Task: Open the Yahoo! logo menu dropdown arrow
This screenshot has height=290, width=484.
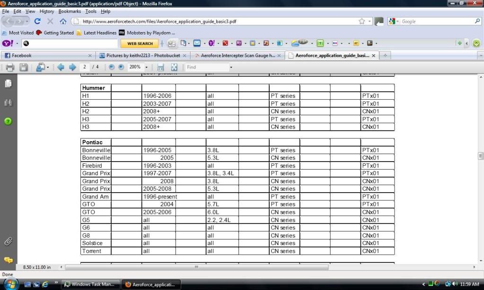Action: [x=17, y=43]
